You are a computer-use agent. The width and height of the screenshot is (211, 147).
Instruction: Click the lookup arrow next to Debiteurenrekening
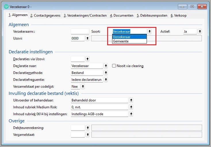87,128
